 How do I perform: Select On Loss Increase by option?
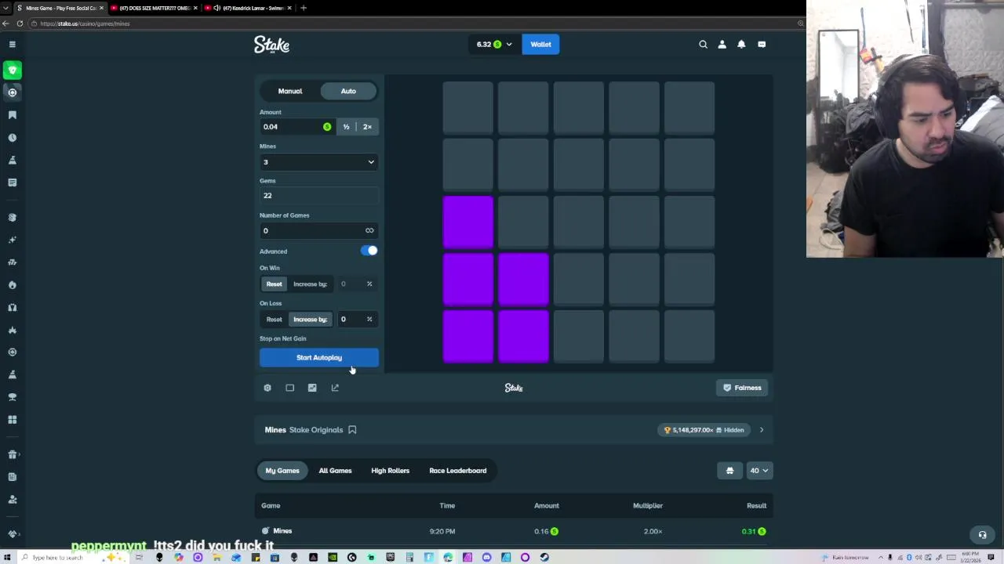point(311,320)
